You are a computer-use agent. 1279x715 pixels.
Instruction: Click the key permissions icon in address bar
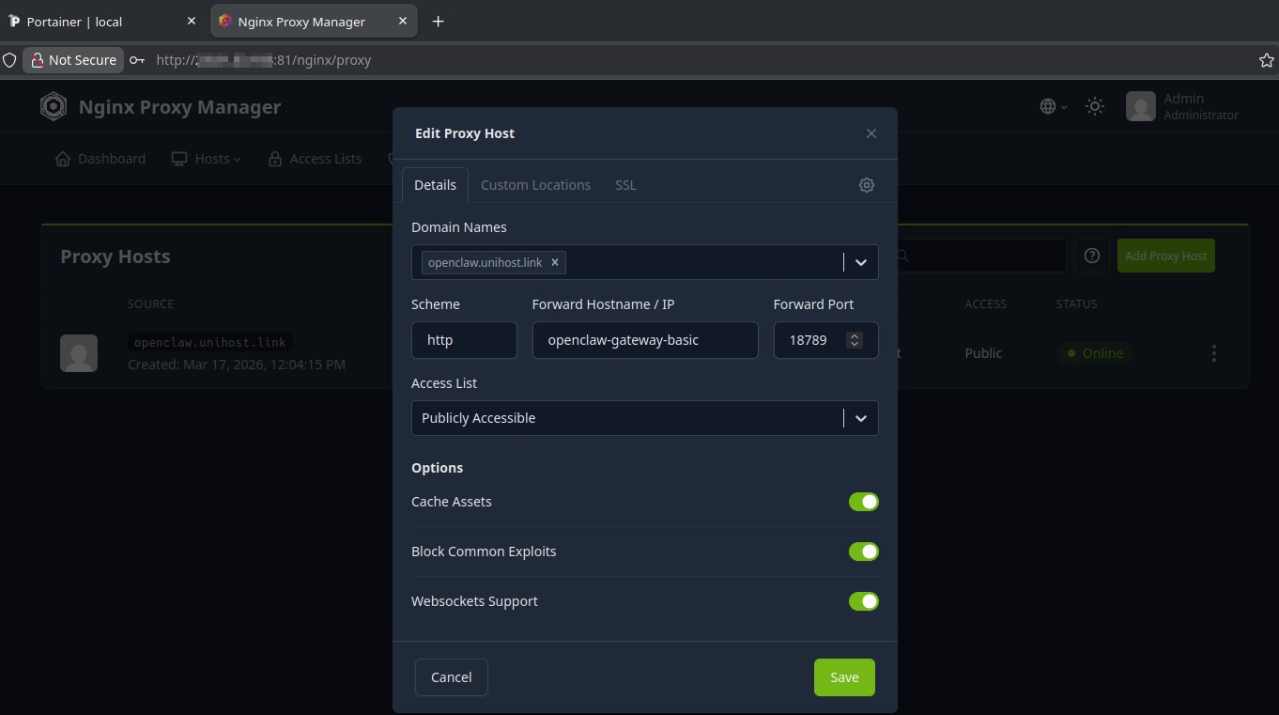pyautogui.click(x=137, y=60)
